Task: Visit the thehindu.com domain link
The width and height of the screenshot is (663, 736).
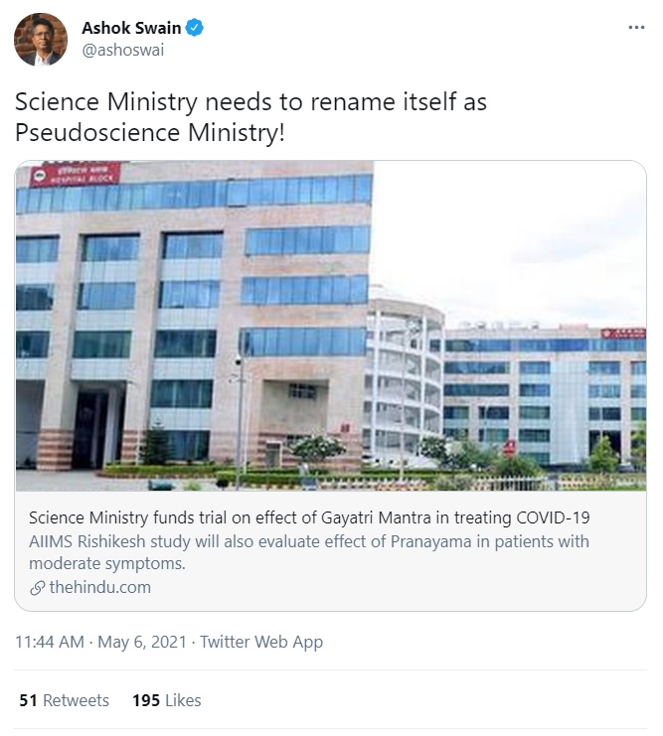Action: 99,587
